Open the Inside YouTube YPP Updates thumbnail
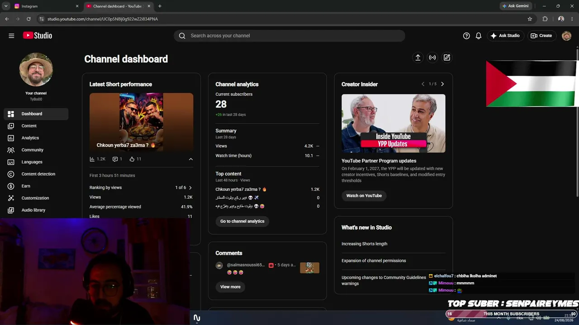579x325 pixels. pyautogui.click(x=394, y=123)
